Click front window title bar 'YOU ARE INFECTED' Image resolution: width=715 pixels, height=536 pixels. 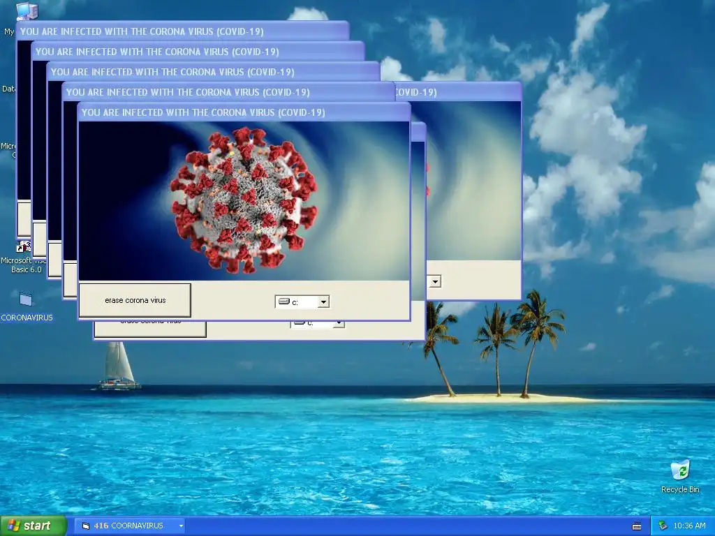244,112
